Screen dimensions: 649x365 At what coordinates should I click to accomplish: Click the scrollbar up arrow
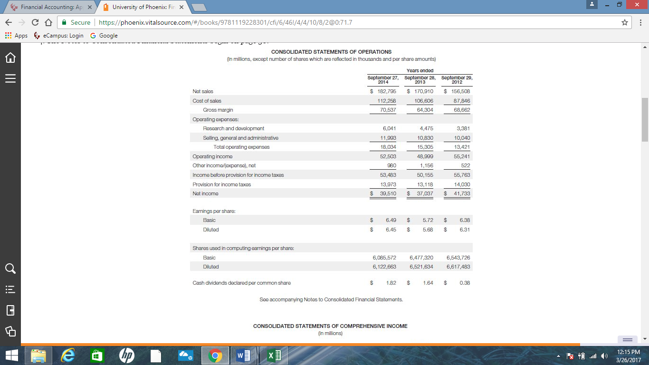coord(645,46)
